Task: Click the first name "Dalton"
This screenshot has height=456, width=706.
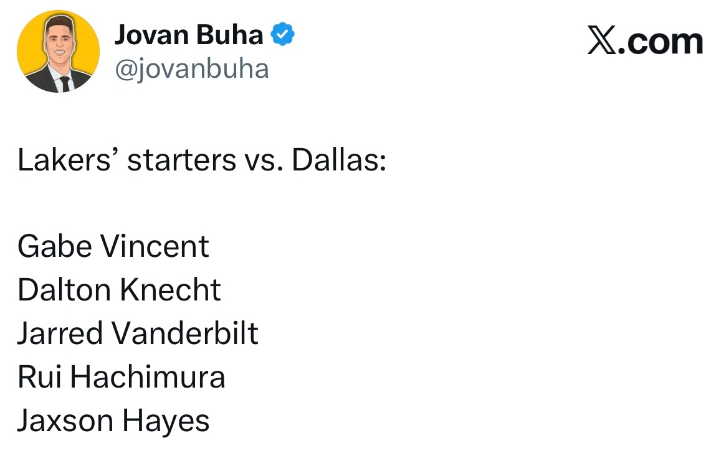Action: point(64,290)
